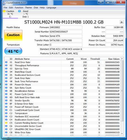Click the status icon of Load/Unload Cycle Count
127x140 pixels.
click(x=6, y=110)
